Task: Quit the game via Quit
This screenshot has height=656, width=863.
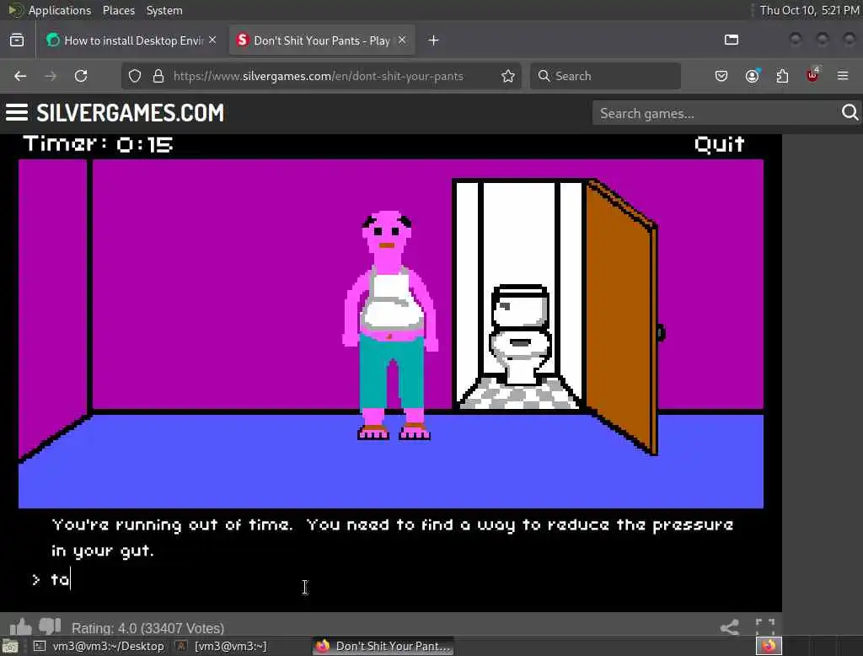Action: click(x=720, y=145)
